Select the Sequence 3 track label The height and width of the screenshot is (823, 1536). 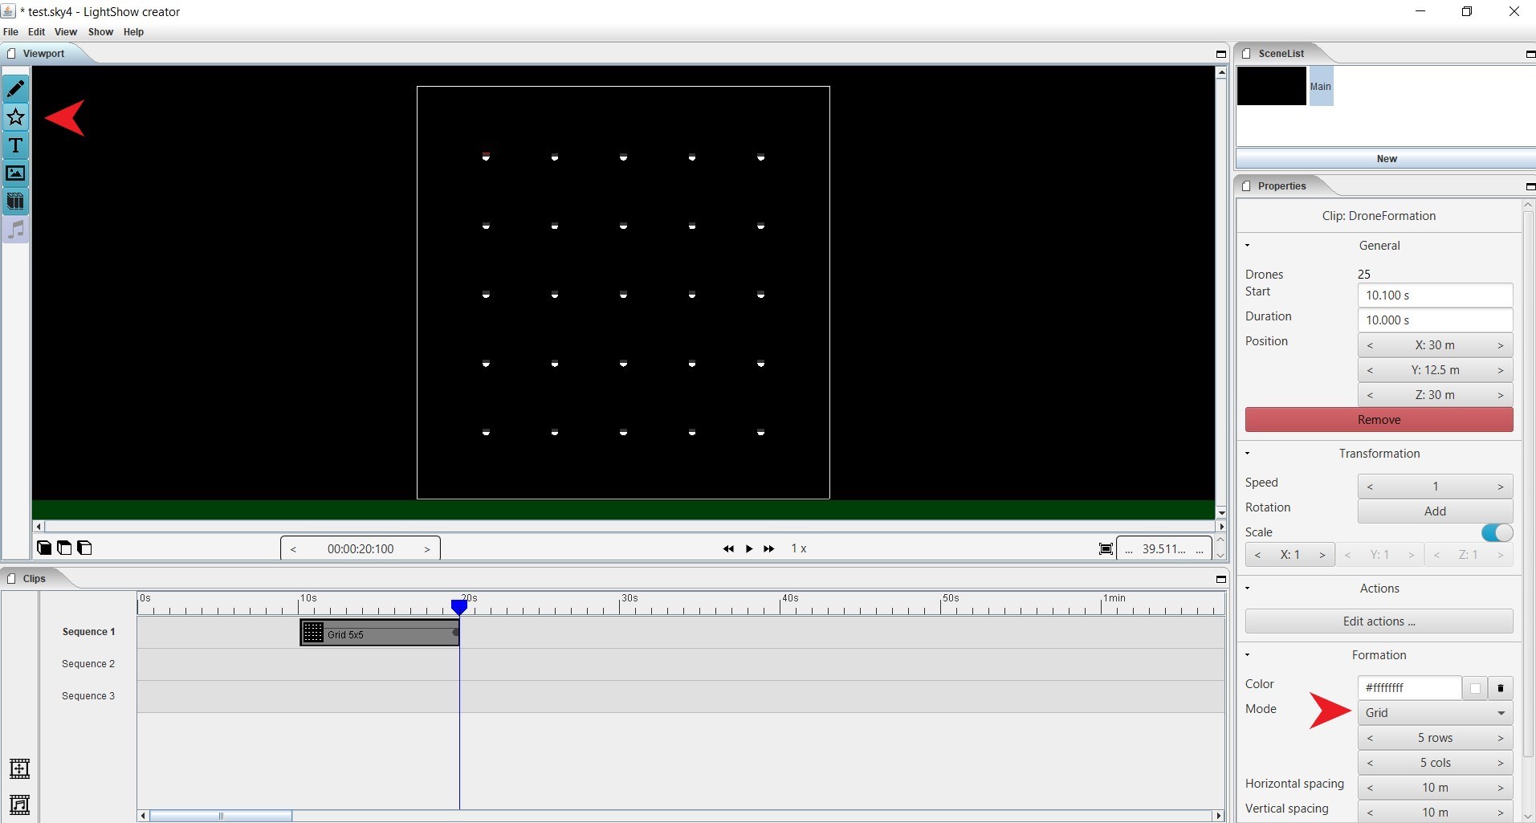click(88, 696)
